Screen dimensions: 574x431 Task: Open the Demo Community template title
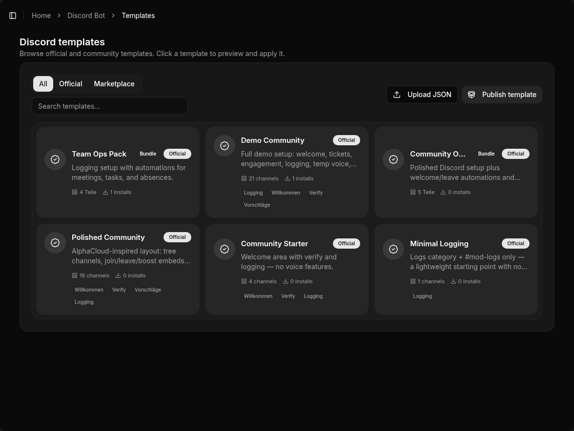(x=272, y=140)
